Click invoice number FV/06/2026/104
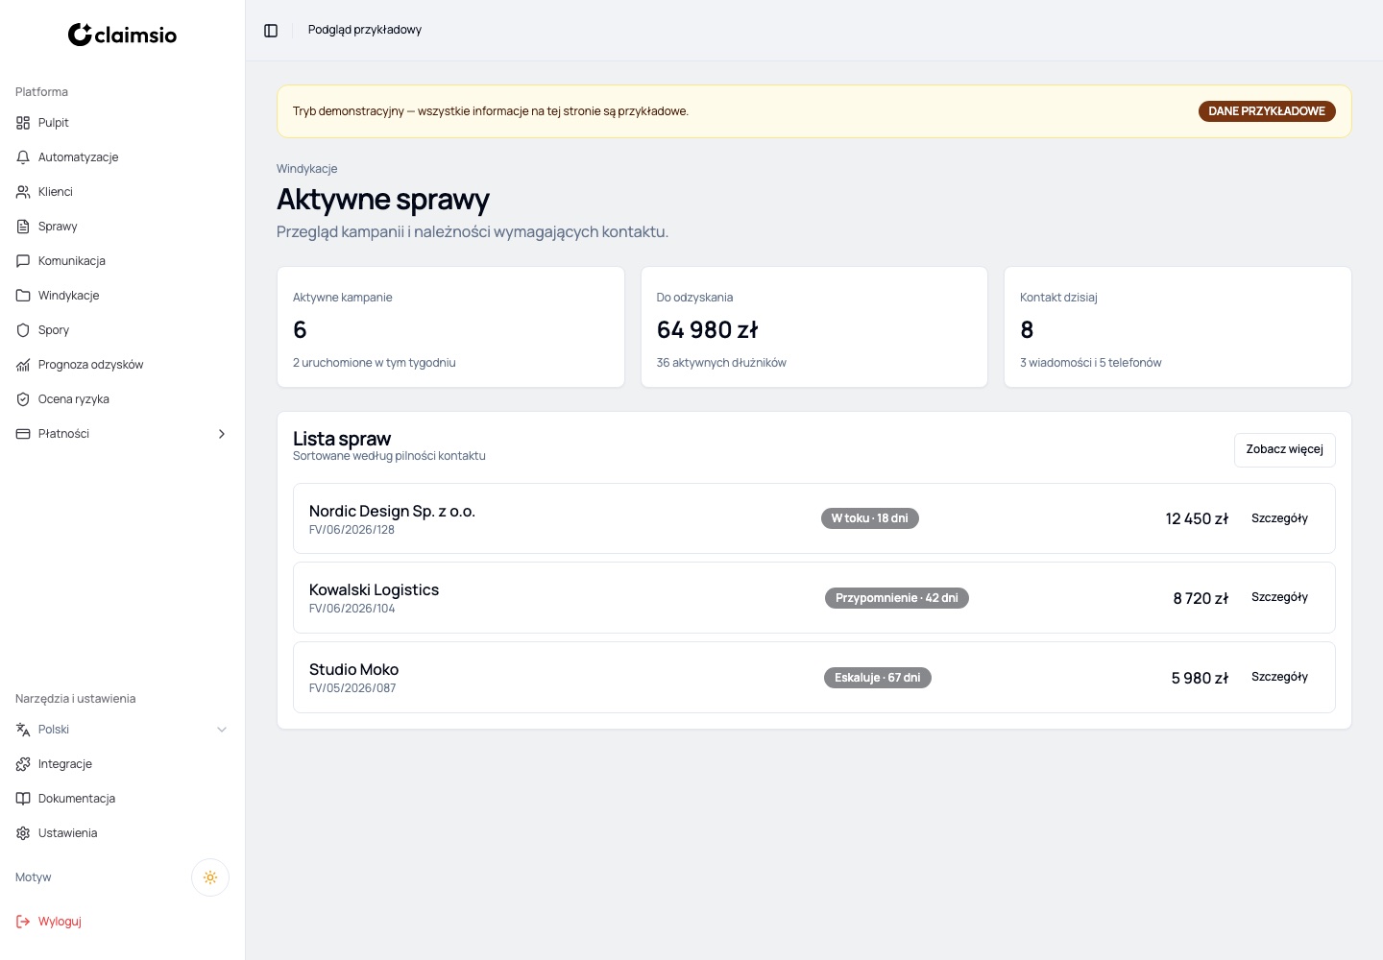The image size is (1383, 960). pyautogui.click(x=352, y=609)
